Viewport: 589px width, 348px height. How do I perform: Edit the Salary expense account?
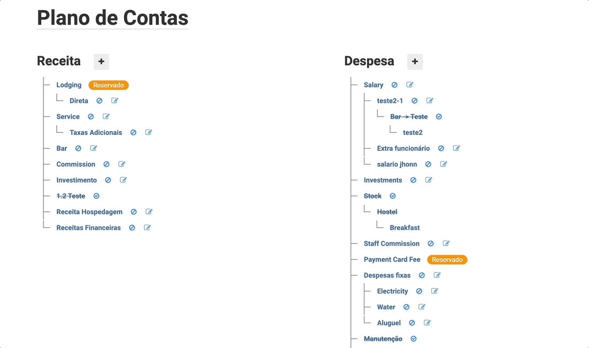[410, 85]
